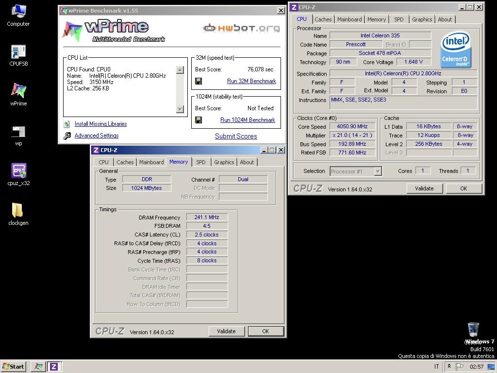Run the 1024M Benchmark
The width and height of the screenshot is (497, 373).
pos(248,120)
